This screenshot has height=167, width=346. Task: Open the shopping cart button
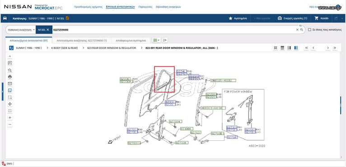323,19
